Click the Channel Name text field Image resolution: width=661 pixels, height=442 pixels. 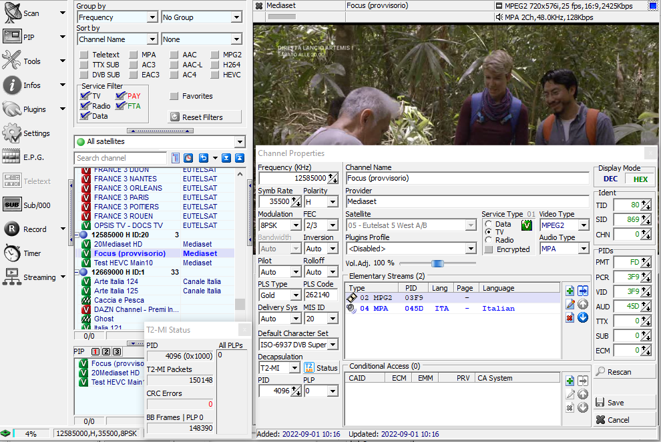click(467, 178)
